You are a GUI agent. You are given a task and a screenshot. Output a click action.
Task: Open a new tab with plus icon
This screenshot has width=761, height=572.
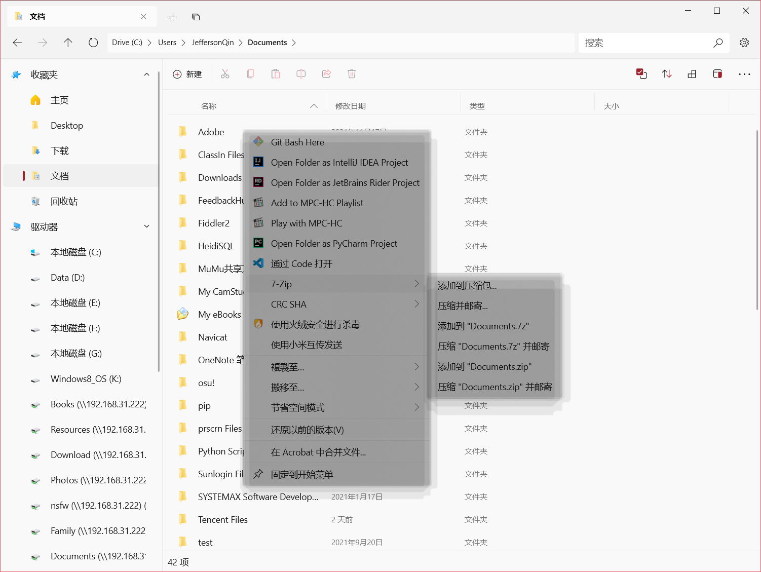173,17
